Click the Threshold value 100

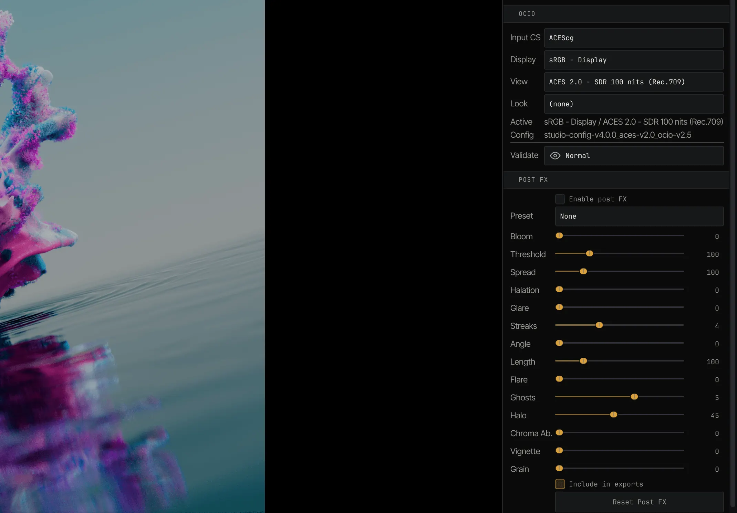click(x=713, y=254)
